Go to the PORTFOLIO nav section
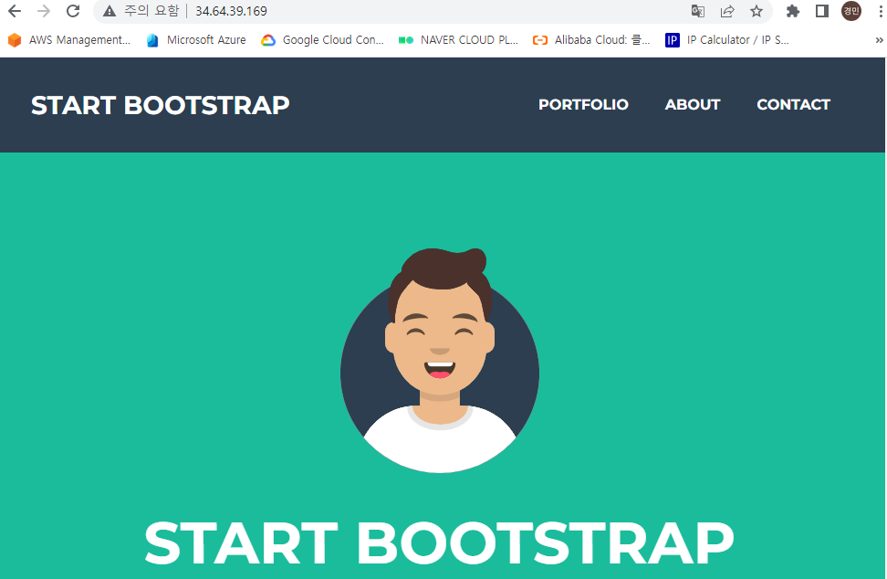 pyautogui.click(x=583, y=105)
